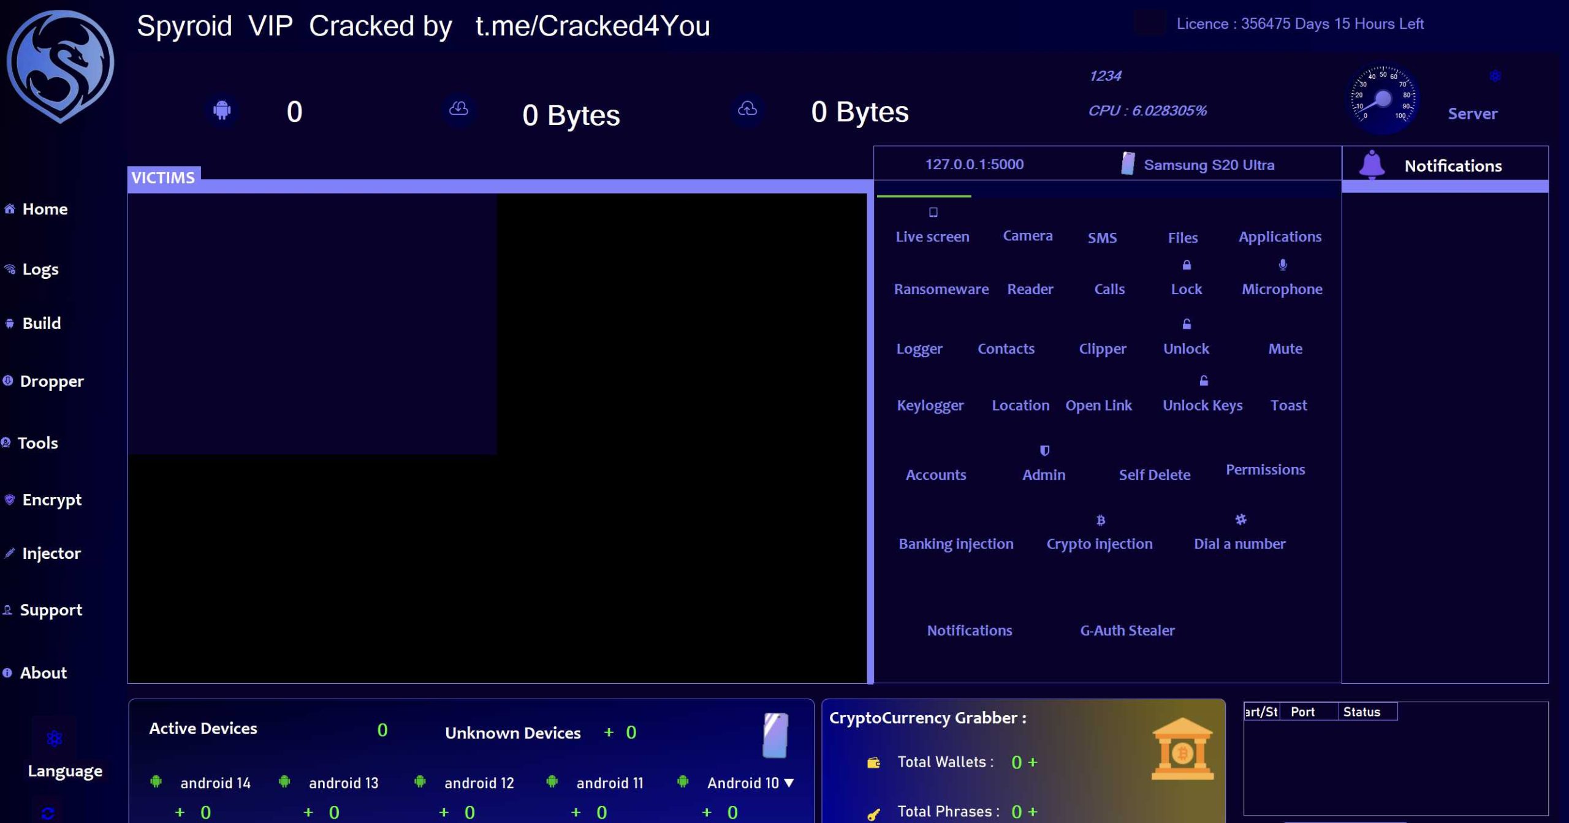The image size is (1569, 823).
Task: Click the padlock icon above Unlock Keys
Action: point(1204,381)
